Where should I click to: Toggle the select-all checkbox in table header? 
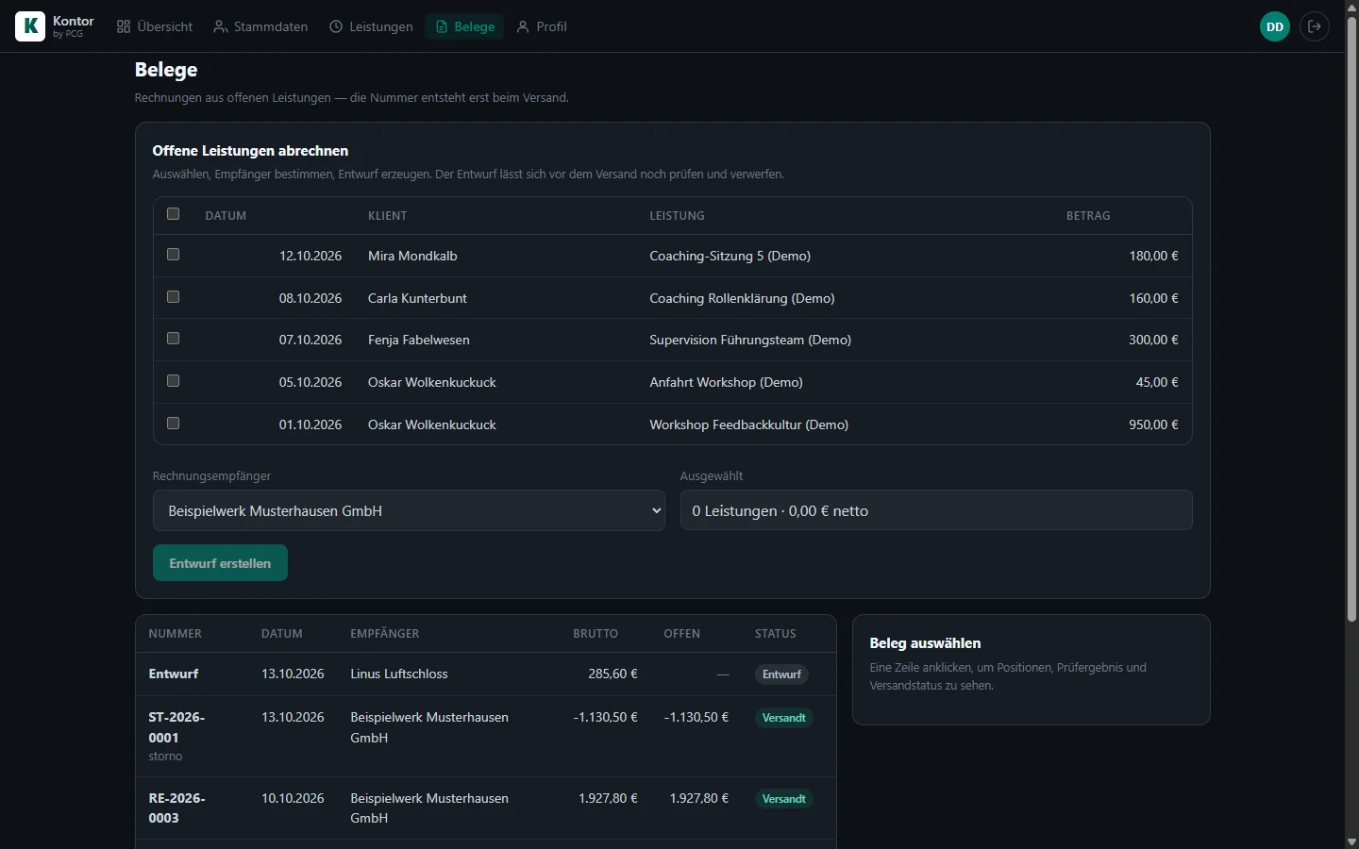[173, 214]
